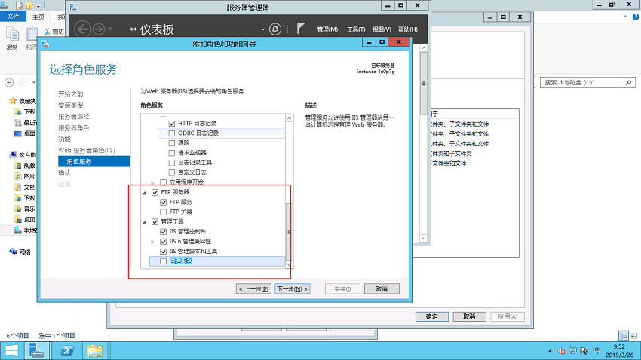Click the wizard 取消 button

[382, 289]
